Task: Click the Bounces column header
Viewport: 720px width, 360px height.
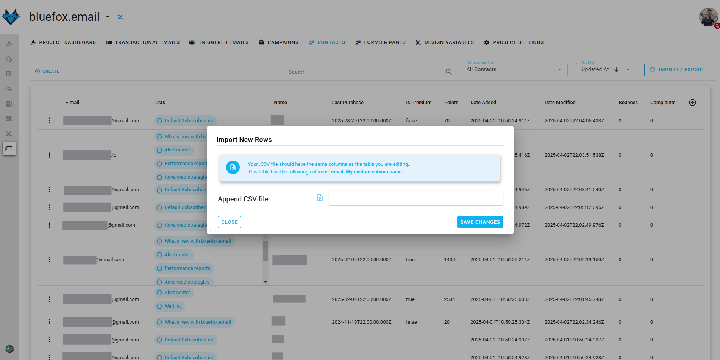Action: click(628, 103)
